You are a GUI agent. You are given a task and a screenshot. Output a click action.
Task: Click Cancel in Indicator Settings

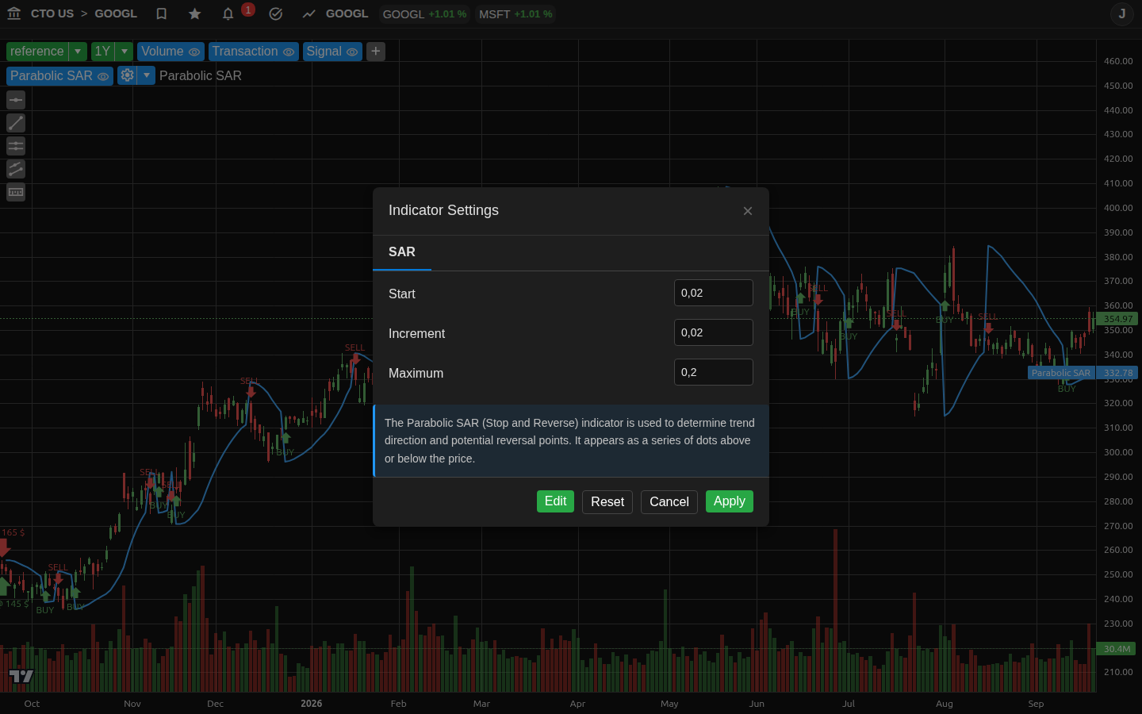[669, 502]
